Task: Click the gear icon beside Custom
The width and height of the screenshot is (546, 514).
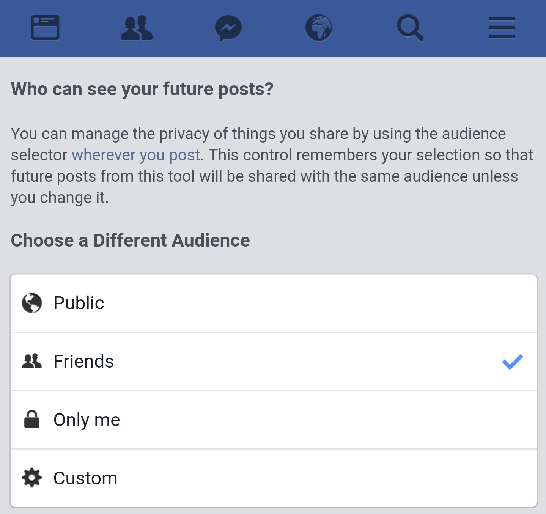Action: click(x=33, y=478)
